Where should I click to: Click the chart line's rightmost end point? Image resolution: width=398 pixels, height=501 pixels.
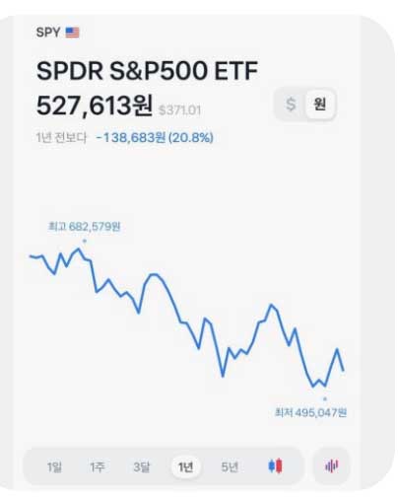344,371
